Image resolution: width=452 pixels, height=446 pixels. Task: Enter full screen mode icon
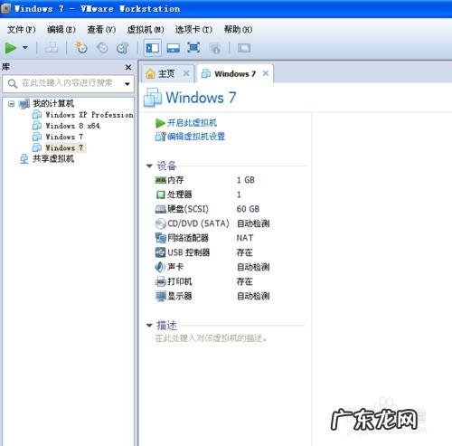193,48
